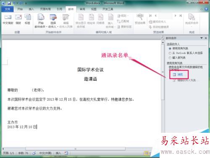Screen dimensions: 210x158
Task: Select 'Select from Outlook contacts' radio option
Action: coord(170,53)
